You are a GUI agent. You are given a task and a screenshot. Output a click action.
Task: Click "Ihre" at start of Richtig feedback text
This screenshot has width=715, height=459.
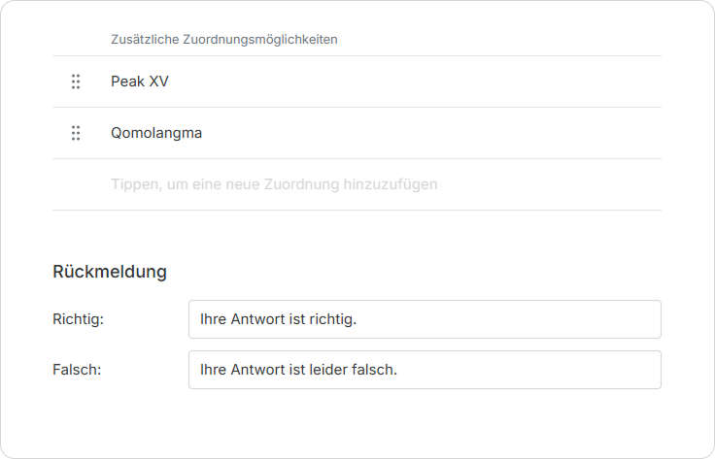click(213, 319)
